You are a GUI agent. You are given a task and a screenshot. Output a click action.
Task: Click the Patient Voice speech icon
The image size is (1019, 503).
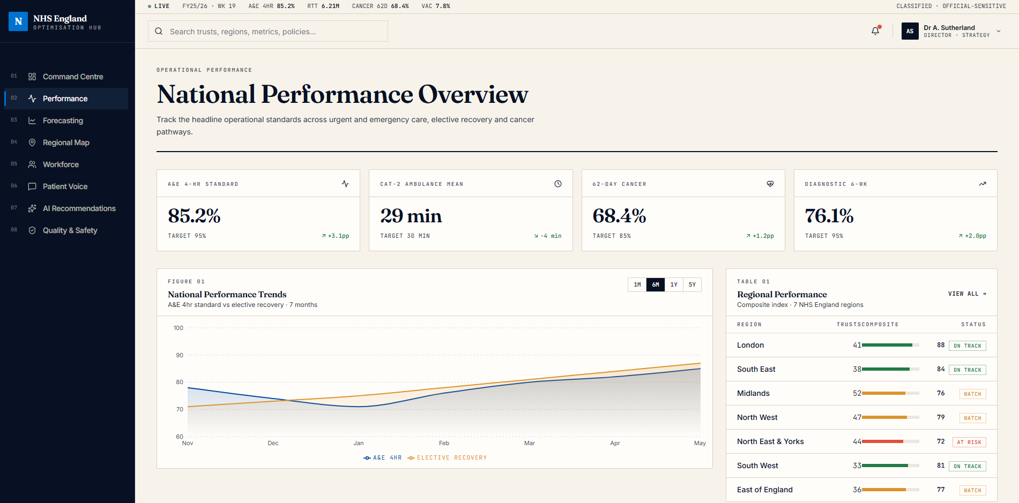coord(32,186)
